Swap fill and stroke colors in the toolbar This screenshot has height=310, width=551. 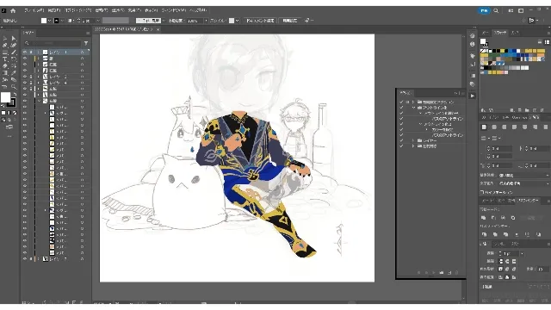pos(15,94)
